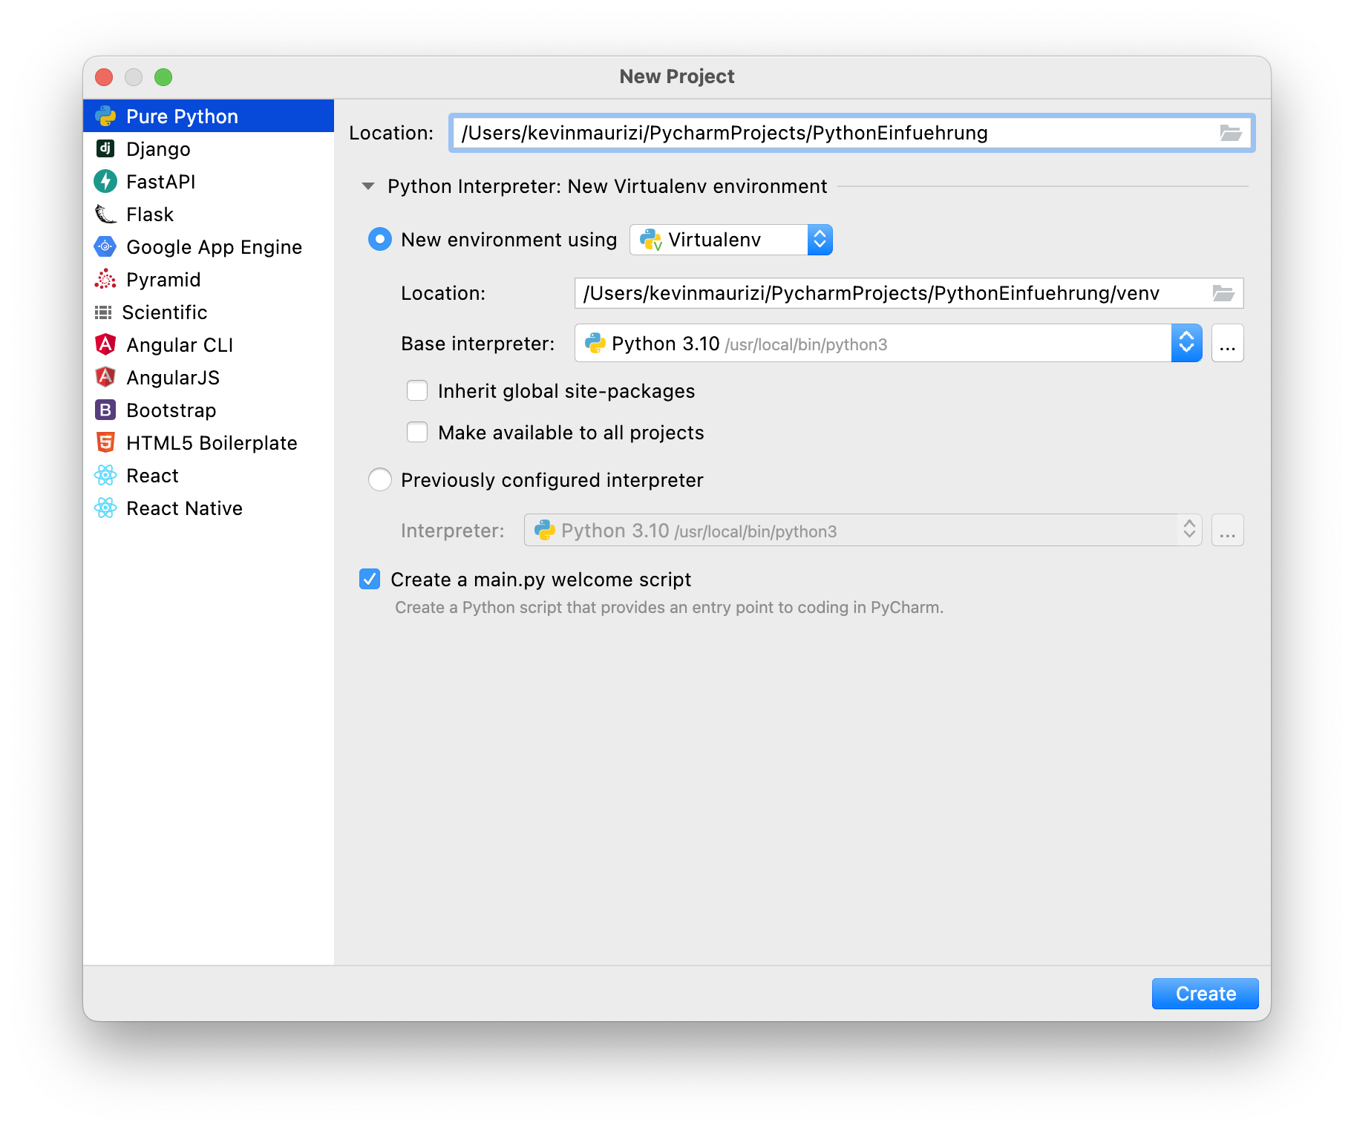Click the Pyramid project icon
Image resolution: width=1354 pixels, height=1131 pixels.
pyautogui.click(x=105, y=279)
